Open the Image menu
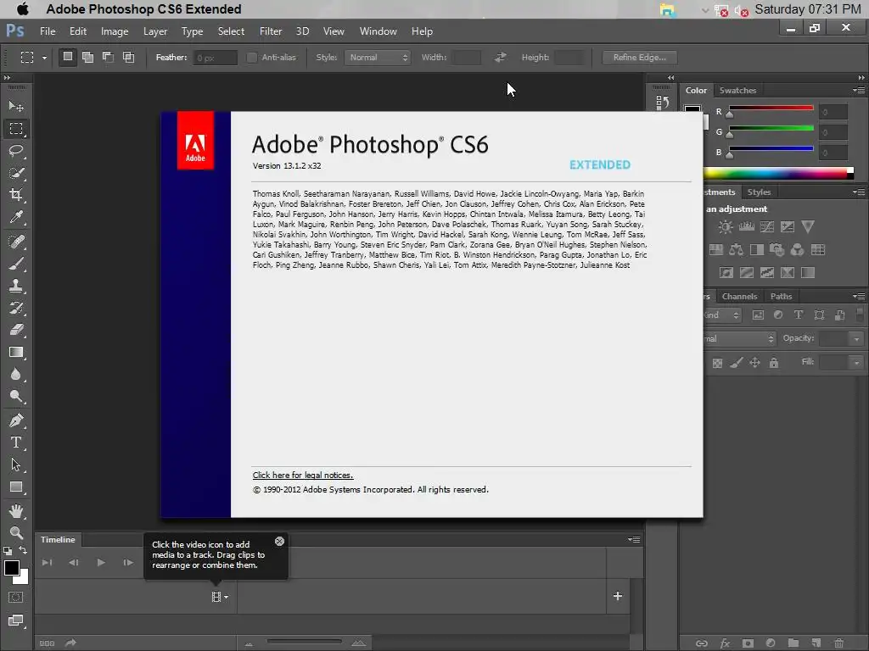The width and height of the screenshot is (869, 651). tap(115, 31)
